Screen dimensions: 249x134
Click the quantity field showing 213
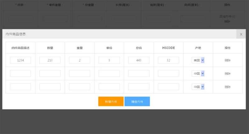[50, 60]
